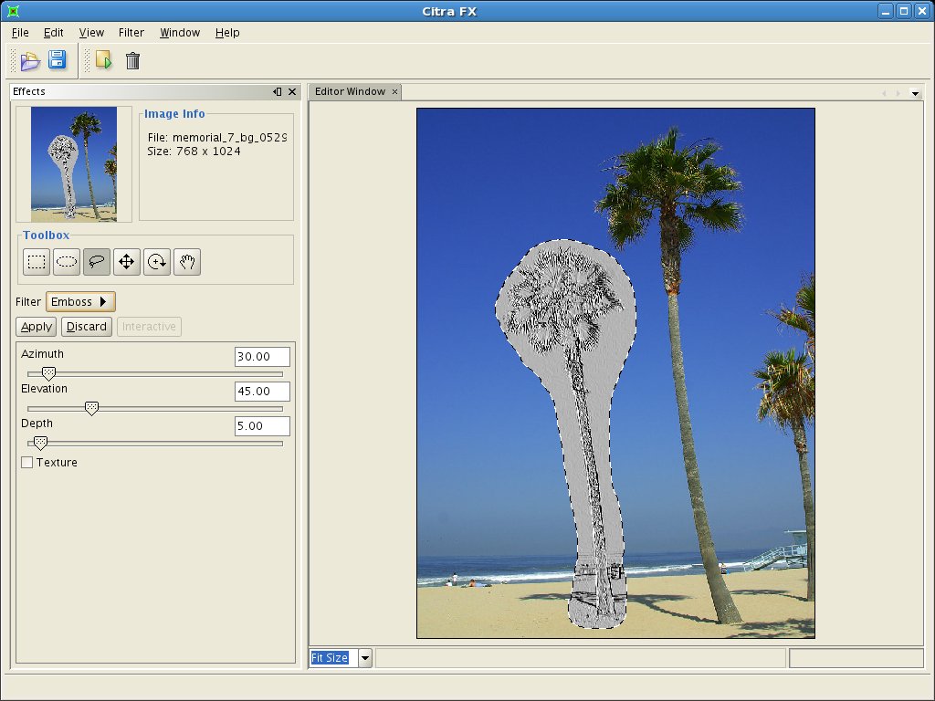Click the open file folder icon

[x=31, y=61]
